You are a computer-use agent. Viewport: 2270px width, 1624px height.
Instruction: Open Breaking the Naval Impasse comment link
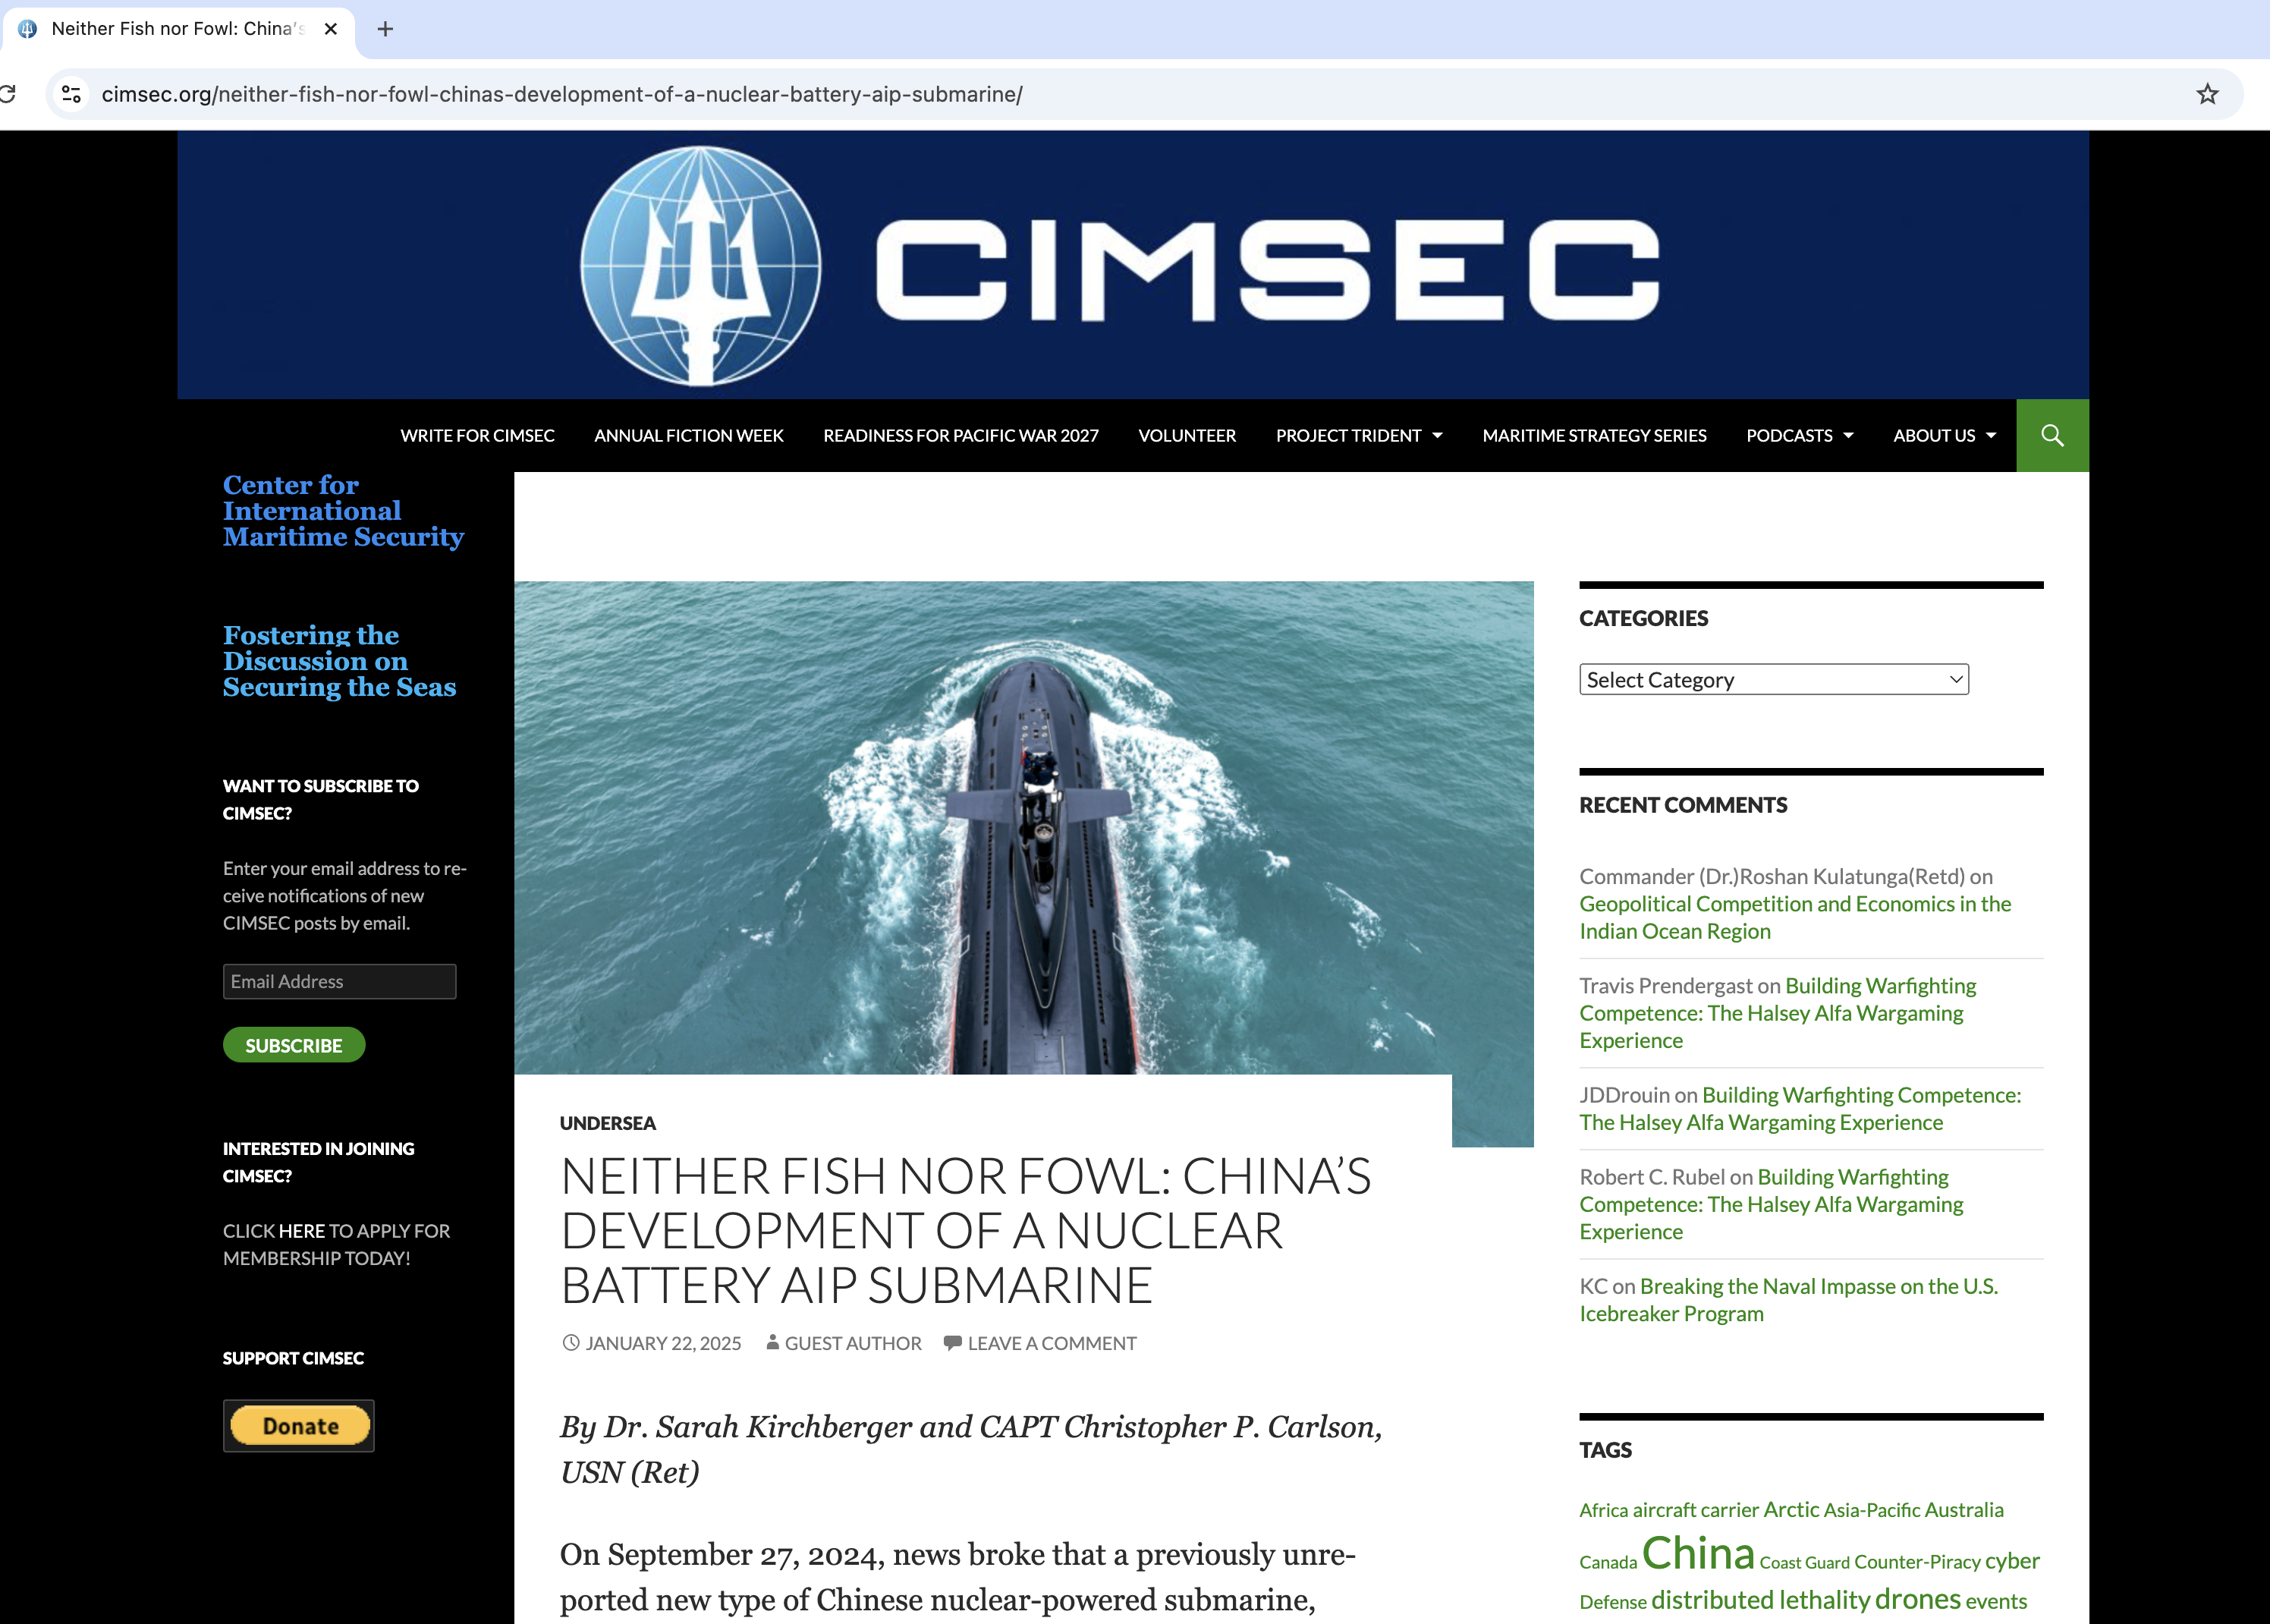(1788, 1300)
